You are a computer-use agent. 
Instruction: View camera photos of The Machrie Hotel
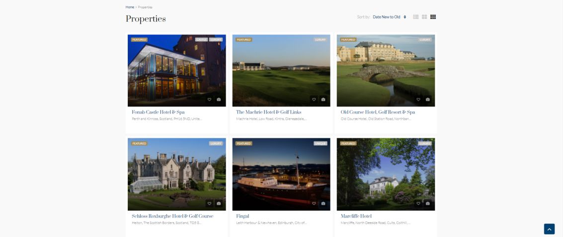[x=323, y=100]
